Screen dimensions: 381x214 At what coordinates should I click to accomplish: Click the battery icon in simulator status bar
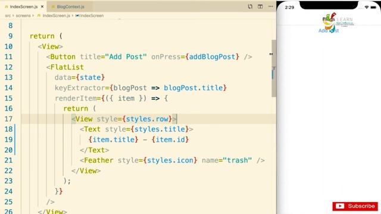(373, 7)
